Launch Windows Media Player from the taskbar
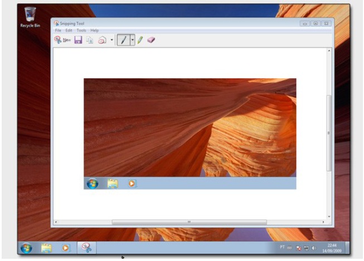Image resolution: width=364 pixels, height=261 pixels. click(66, 248)
